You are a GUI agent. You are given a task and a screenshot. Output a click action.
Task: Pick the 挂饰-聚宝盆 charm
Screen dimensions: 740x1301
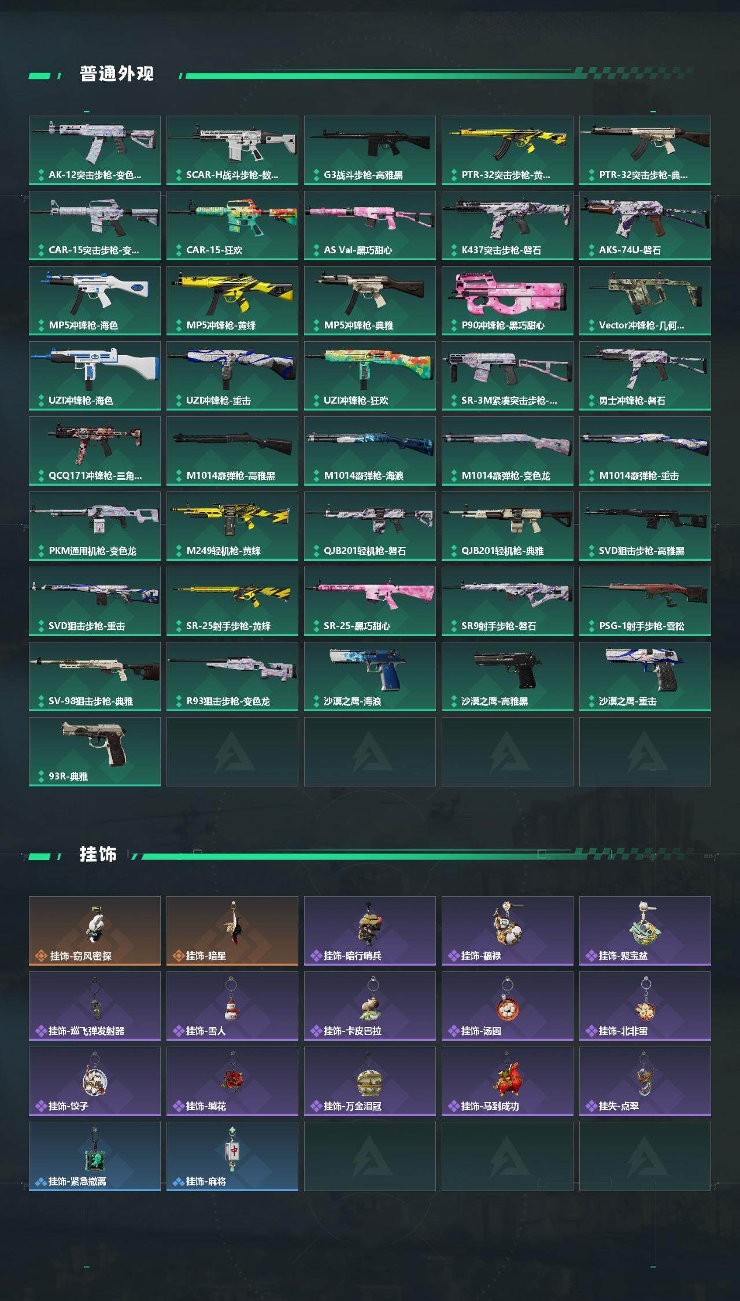[645, 931]
